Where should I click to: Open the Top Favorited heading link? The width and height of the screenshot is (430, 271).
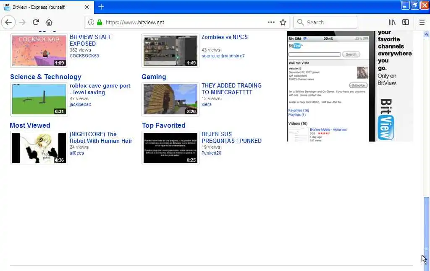(x=164, y=125)
